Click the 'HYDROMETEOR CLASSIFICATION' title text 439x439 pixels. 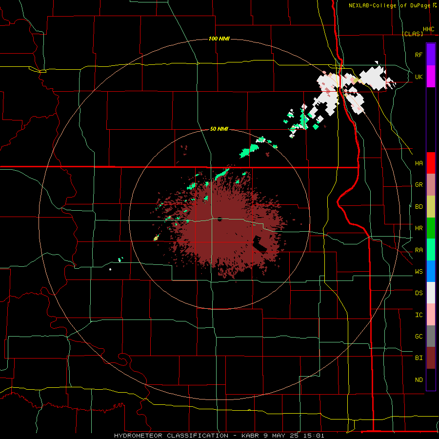click(x=171, y=436)
